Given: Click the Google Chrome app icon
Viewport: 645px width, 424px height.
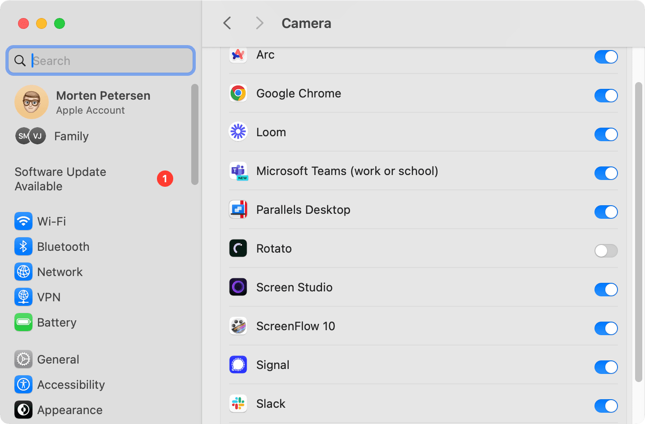Looking at the screenshot, I should tap(238, 93).
